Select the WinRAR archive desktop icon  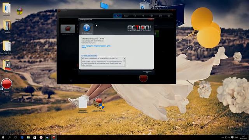pyautogui.click(x=19, y=11)
